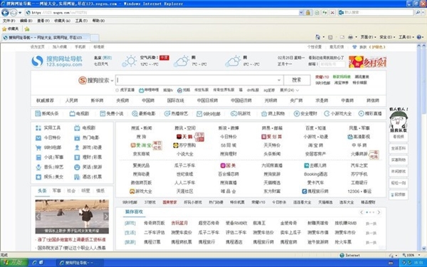
Task: Click the Add to Favorites bar star icon
Action: pyautogui.click(x=27, y=28)
